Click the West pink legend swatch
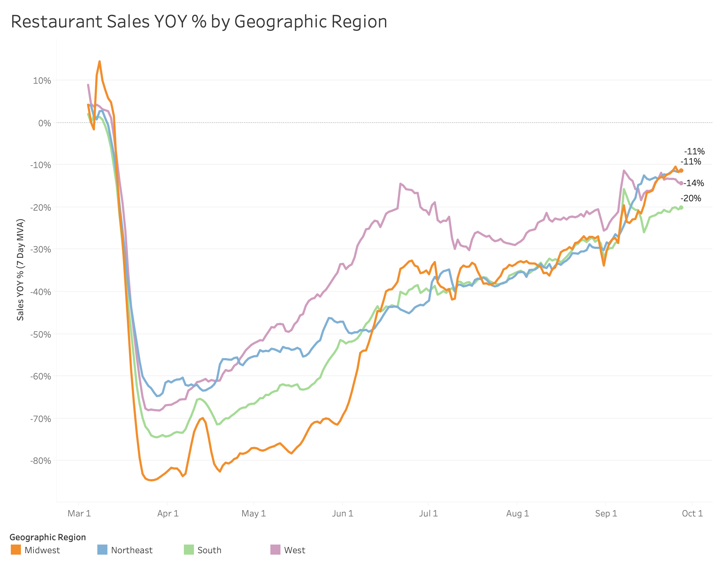The image size is (721, 577). (275, 550)
